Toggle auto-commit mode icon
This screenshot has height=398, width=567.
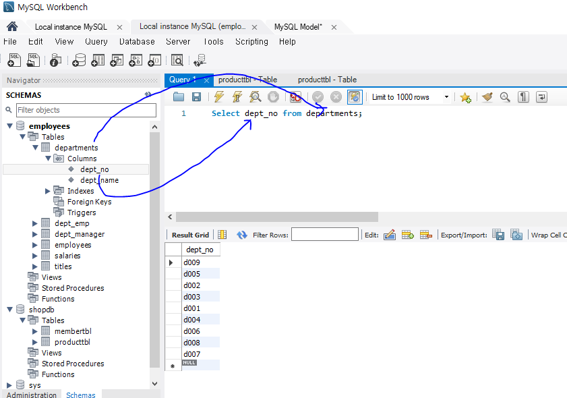point(355,97)
